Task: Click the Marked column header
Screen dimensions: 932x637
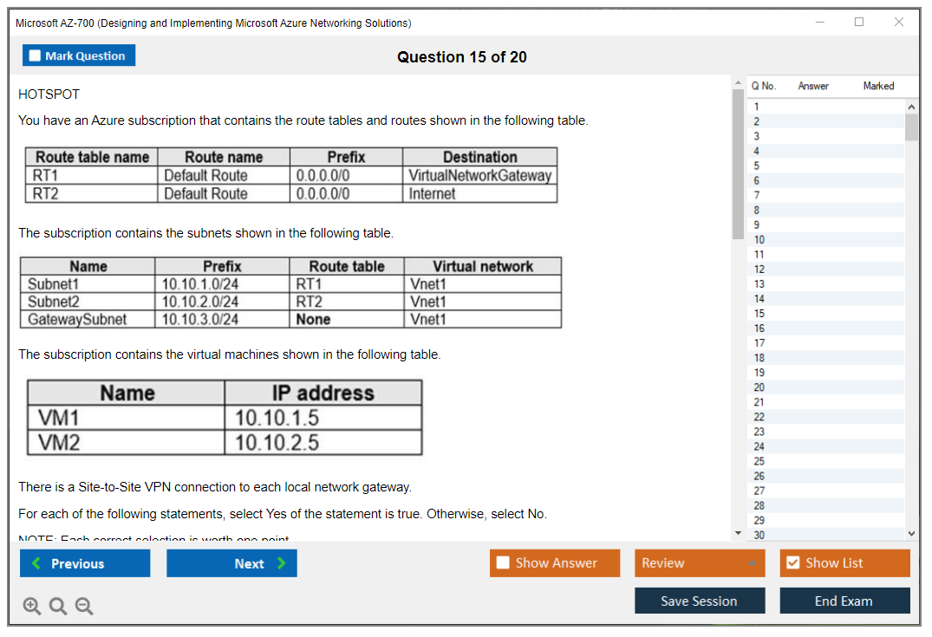Action: click(x=878, y=86)
